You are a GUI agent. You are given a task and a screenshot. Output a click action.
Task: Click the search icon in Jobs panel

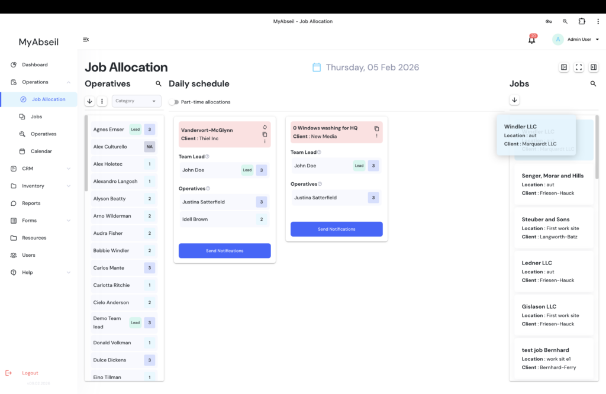593,84
